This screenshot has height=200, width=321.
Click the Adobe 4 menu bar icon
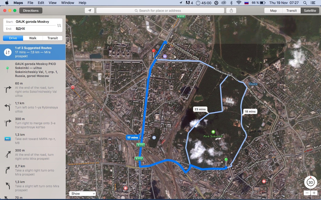click(x=189, y=3)
